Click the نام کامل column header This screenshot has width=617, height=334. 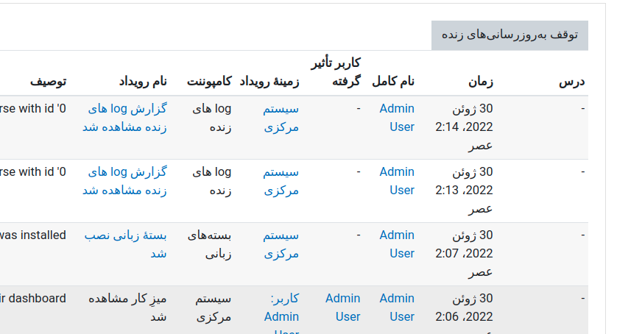pyautogui.click(x=393, y=82)
